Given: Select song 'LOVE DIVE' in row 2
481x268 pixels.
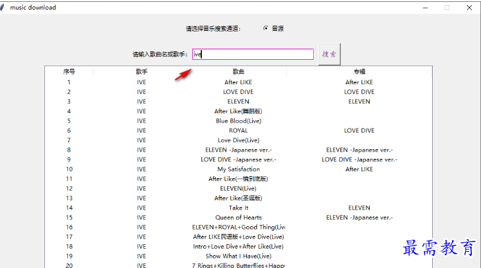Looking at the screenshot, I should point(239,92).
